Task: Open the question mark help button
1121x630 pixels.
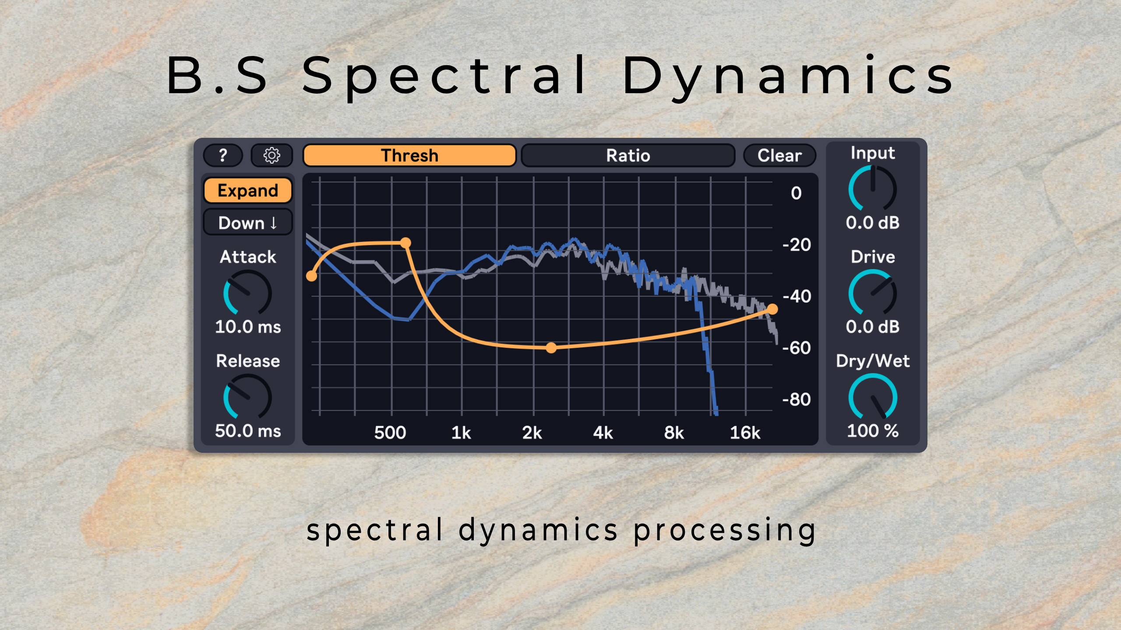Action: [223, 155]
